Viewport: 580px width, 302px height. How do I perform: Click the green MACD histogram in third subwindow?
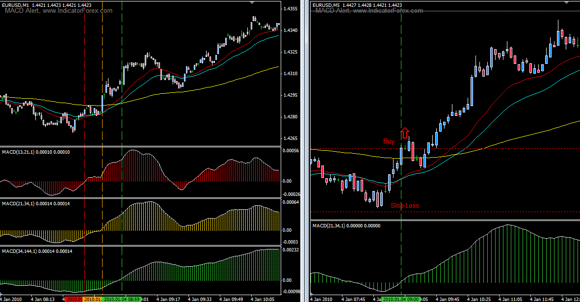(196, 269)
